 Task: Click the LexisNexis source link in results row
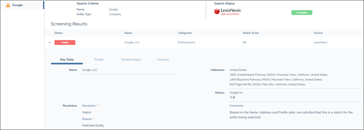tap(321, 43)
